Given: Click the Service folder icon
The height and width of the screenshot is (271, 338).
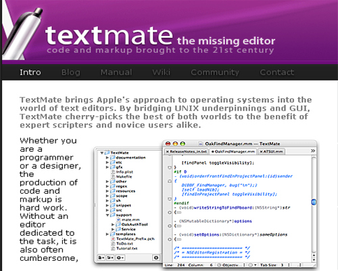Looking at the screenshot, I should point(118,229).
